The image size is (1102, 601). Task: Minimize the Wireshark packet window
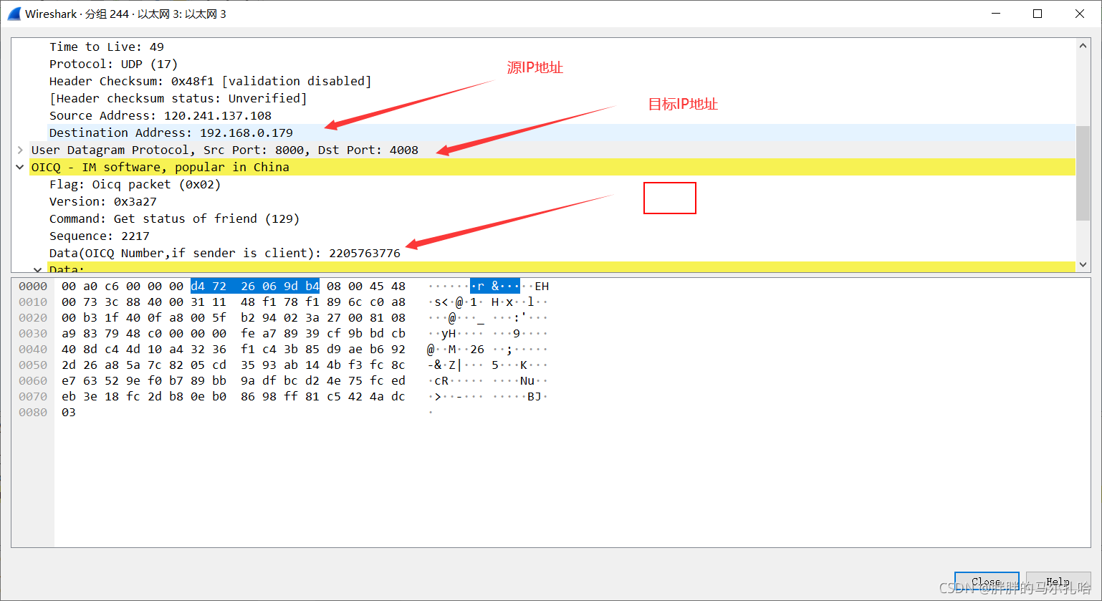point(995,14)
